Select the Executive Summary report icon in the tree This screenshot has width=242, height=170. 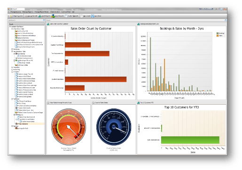[16, 38]
